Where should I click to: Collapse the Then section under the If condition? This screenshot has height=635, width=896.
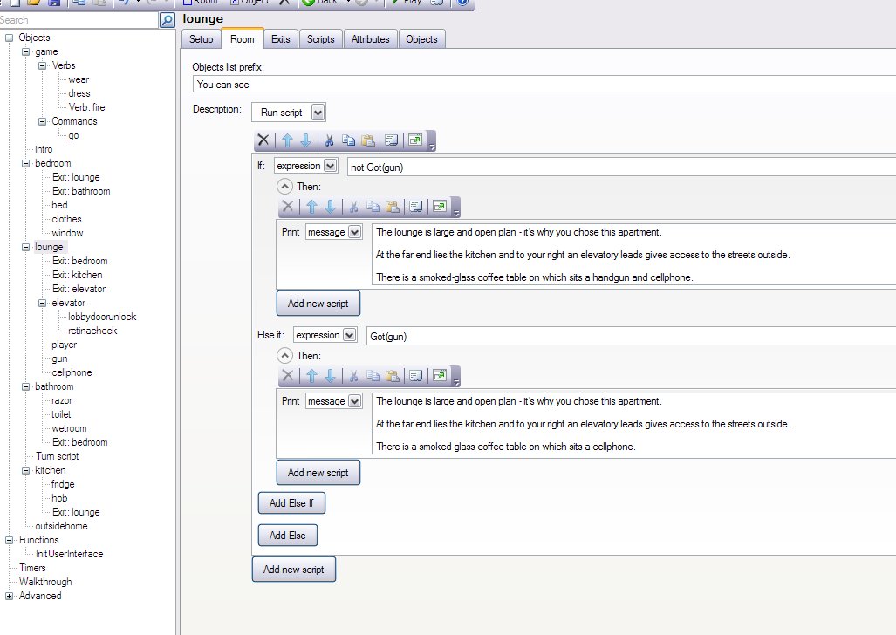tap(284, 186)
